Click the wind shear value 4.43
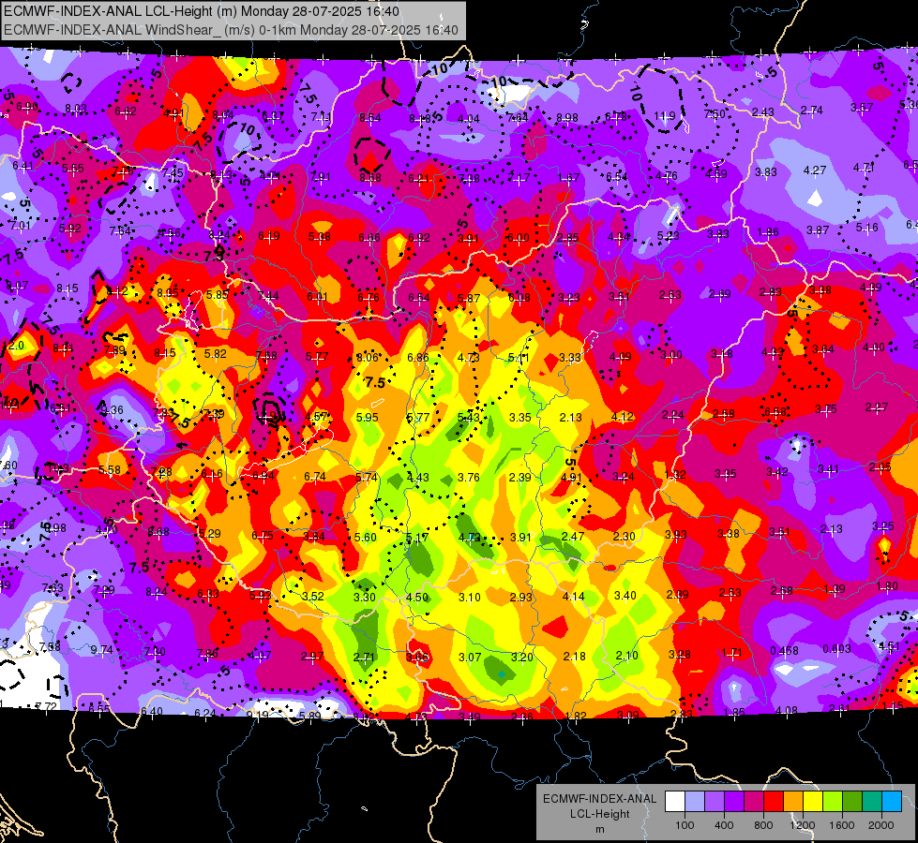The height and width of the screenshot is (843, 918). (418, 478)
